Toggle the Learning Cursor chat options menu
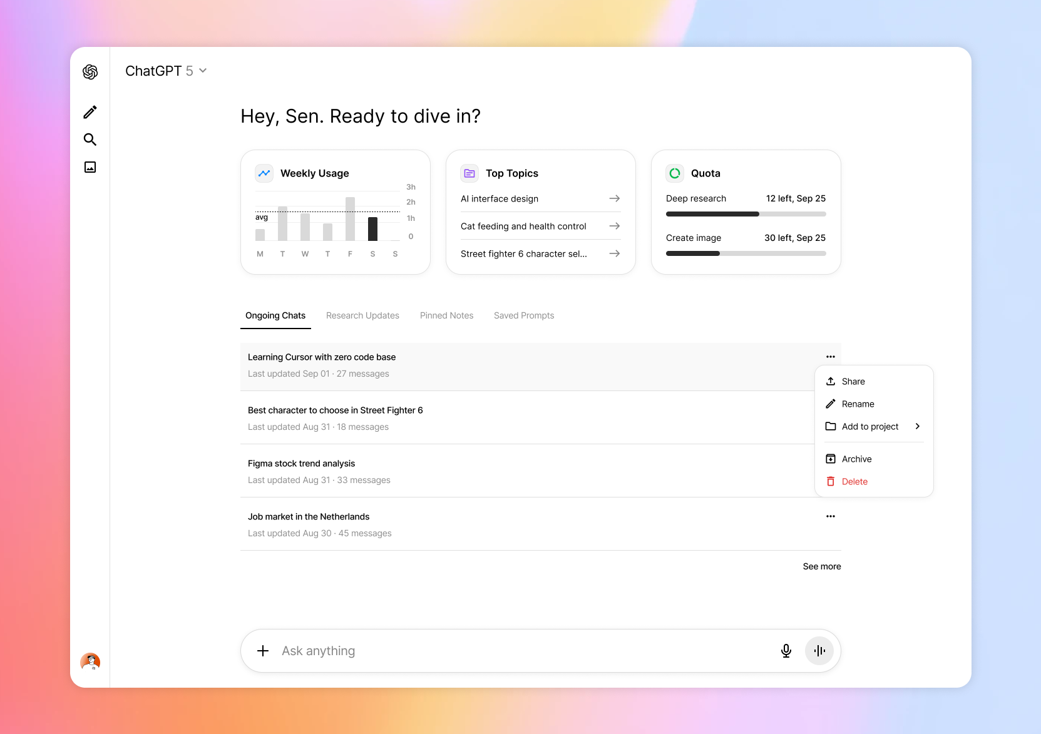This screenshot has width=1041, height=734. 830,357
